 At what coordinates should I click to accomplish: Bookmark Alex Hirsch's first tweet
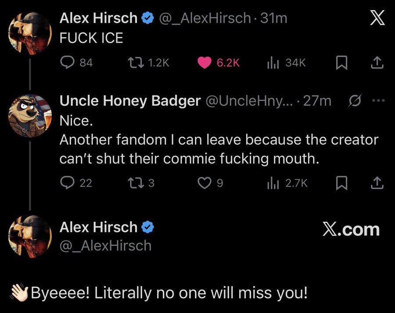coord(341,63)
